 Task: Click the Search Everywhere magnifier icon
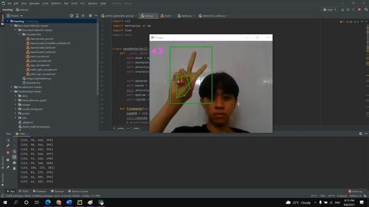click(366, 10)
